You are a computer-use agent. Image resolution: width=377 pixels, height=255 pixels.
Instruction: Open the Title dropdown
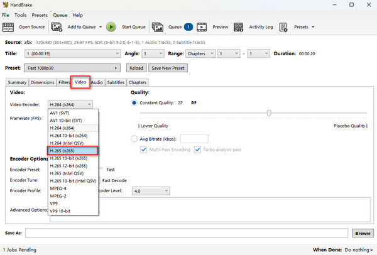(x=72, y=53)
